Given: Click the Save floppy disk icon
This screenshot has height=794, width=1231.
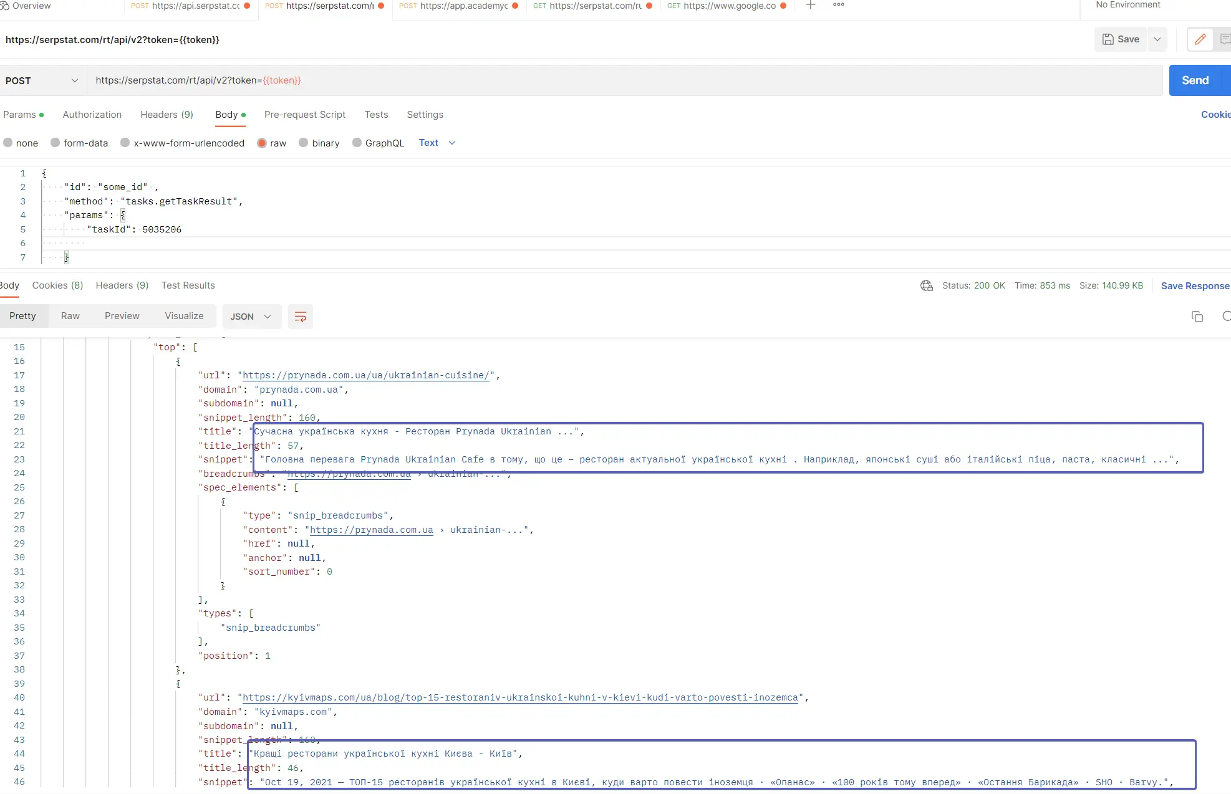Looking at the screenshot, I should click(1108, 39).
